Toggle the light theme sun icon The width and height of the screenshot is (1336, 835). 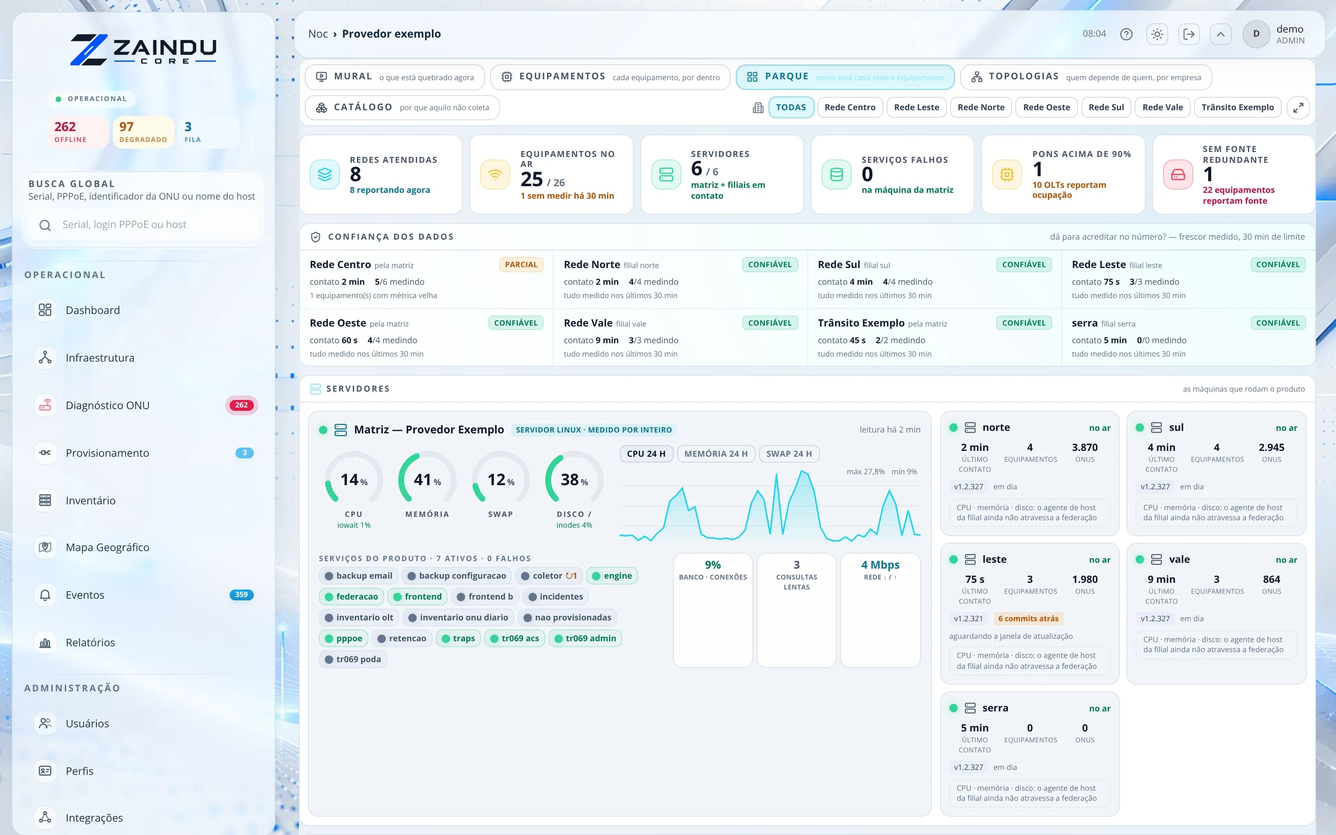[1157, 34]
